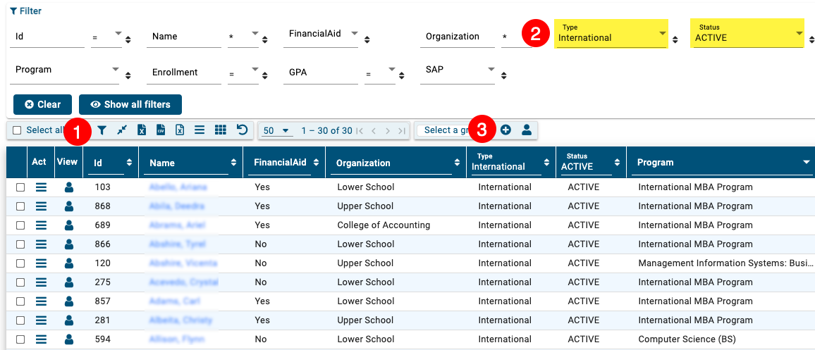The image size is (815, 350).
Task: Click the Show all filters button
Action: click(130, 104)
